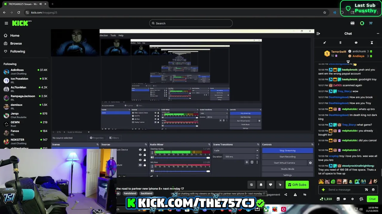Image resolution: width=382 pixels, height=214 pixels.
Task: Pop out the Audio Mixer dock
Action: (210, 144)
